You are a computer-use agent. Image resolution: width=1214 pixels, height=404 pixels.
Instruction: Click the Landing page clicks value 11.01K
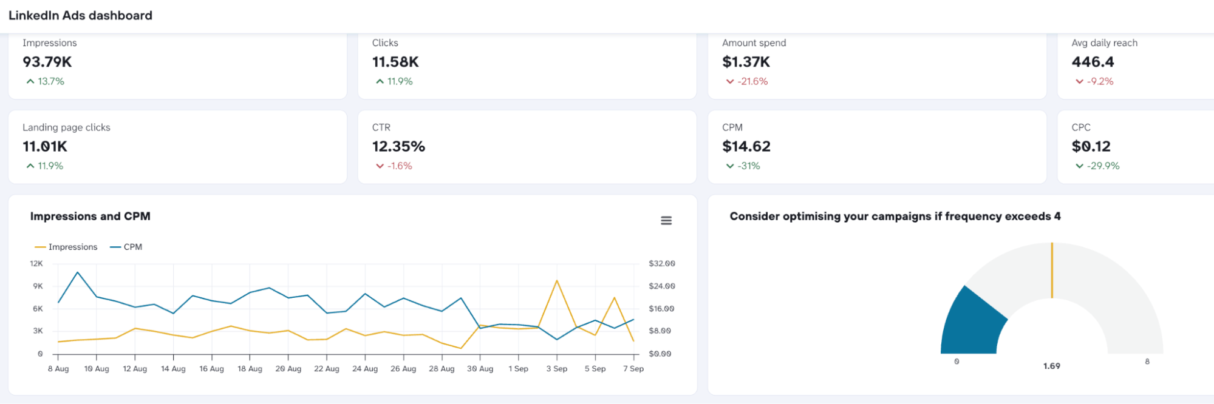tap(45, 146)
